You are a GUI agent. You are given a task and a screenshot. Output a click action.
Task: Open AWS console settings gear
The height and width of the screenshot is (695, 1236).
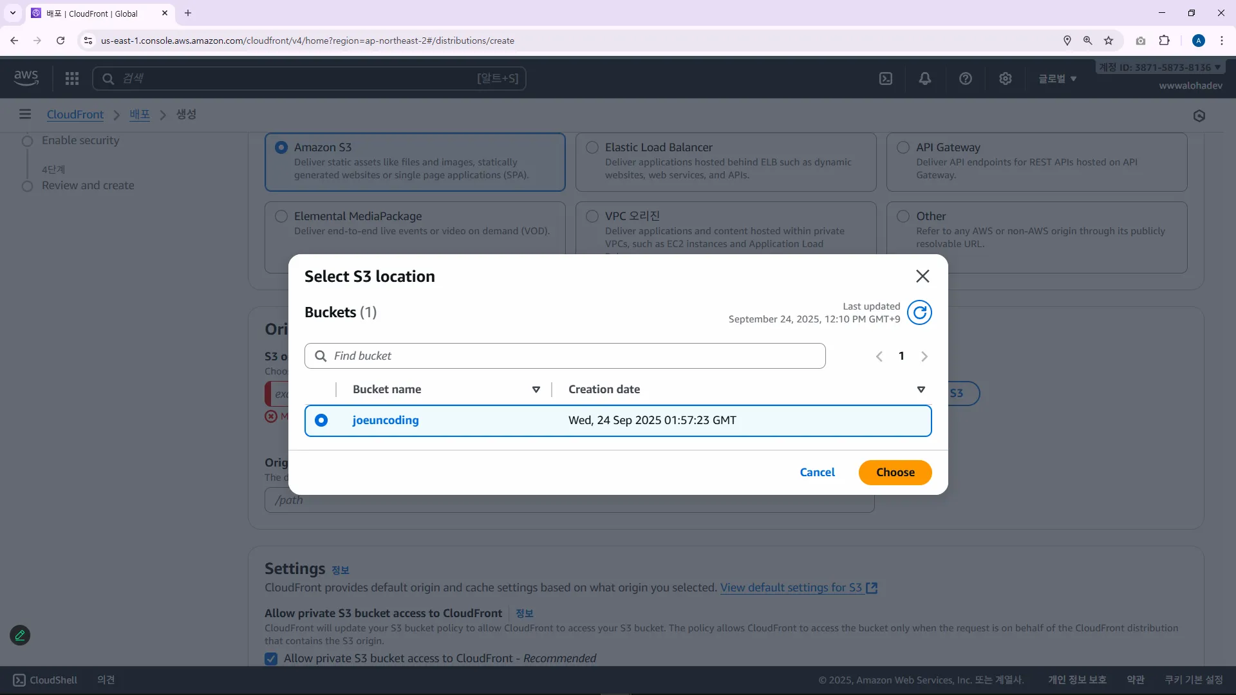[1005, 79]
